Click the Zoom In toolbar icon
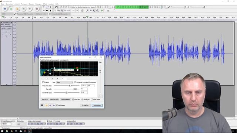Screen dimensions: 237x133 (x=87, y=11)
